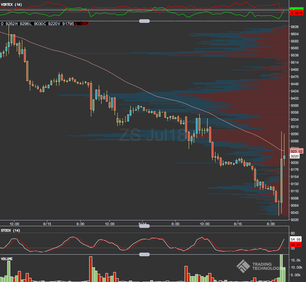The height and width of the screenshot is (282, 306).
Task: Click the moving average value label 923.52
Action: (296, 151)
